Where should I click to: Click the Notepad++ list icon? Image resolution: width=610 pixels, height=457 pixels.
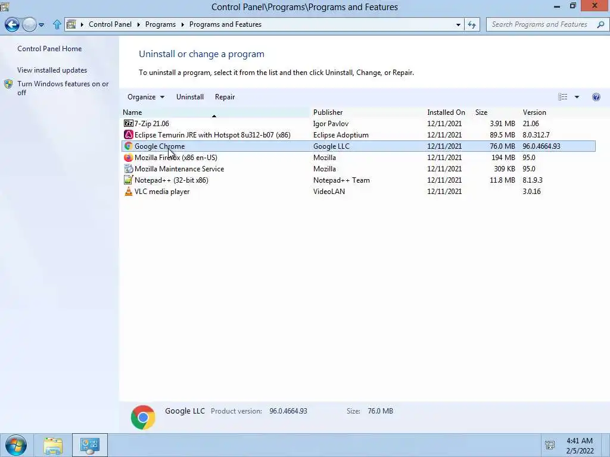tap(129, 180)
